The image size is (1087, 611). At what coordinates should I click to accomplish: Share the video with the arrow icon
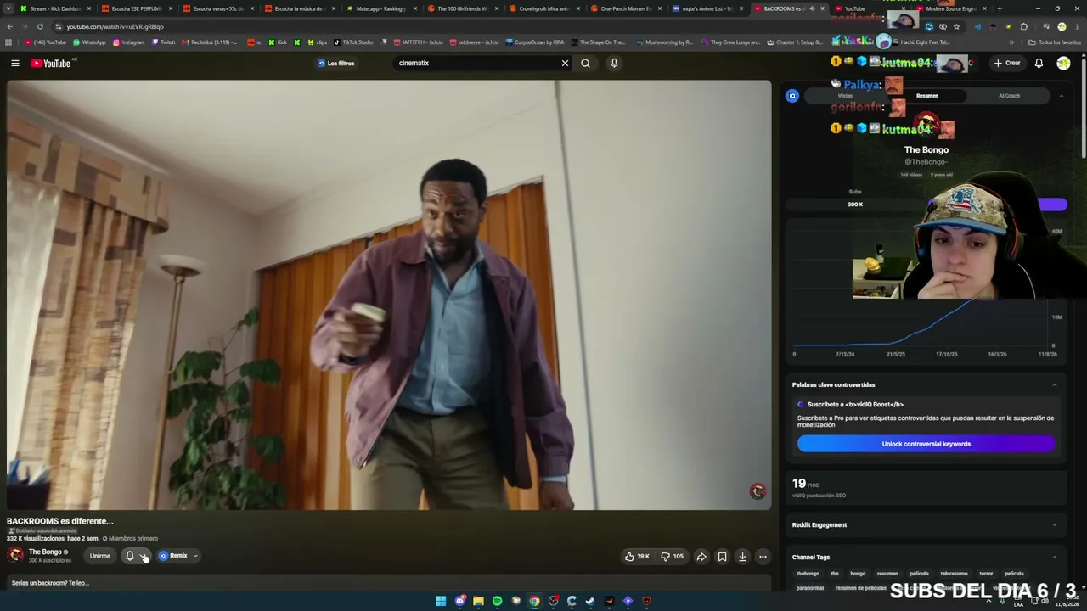[701, 557]
